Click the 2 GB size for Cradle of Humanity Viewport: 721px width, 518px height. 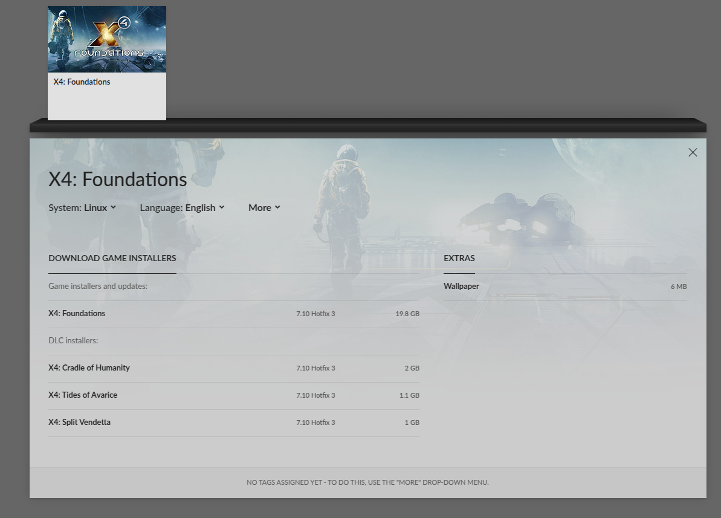coord(412,368)
